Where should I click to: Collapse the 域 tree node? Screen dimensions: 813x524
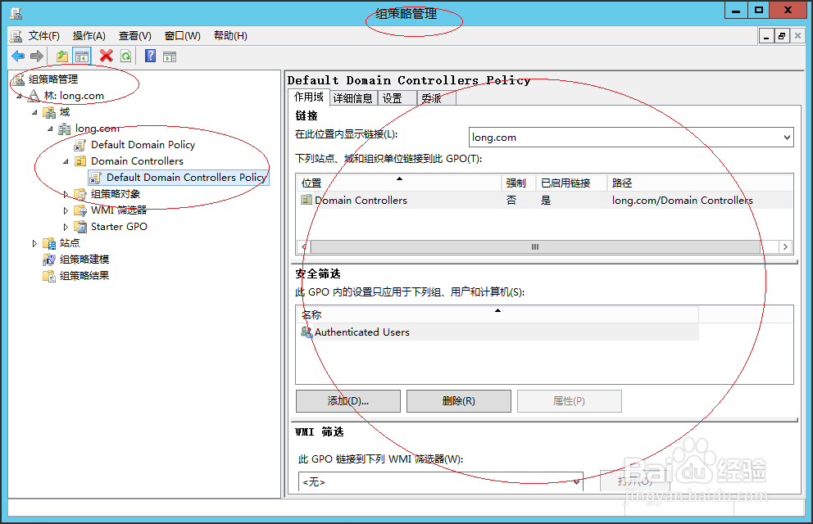(x=34, y=112)
